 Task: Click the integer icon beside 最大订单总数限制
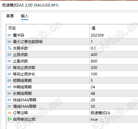click(9, 42)
